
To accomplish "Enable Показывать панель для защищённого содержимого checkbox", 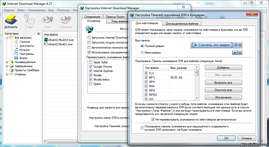I will tap(142, 128).
